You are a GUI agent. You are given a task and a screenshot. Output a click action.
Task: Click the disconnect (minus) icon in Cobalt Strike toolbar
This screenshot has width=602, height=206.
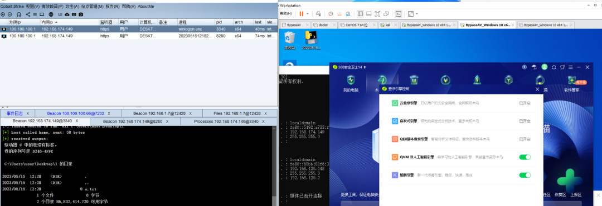coord(10,14)
